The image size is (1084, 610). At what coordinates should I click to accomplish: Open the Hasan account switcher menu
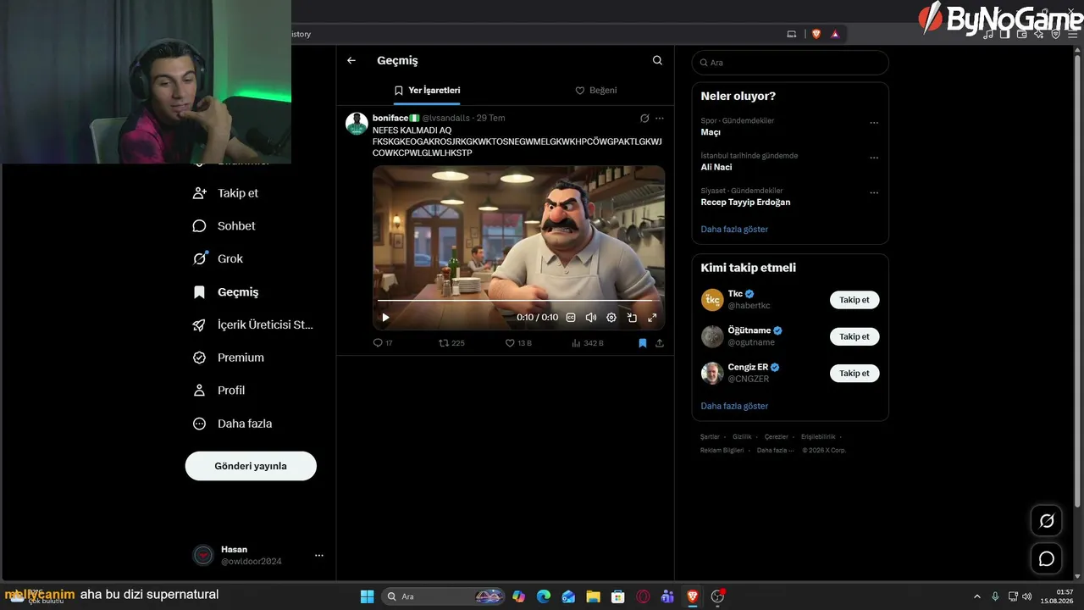[x=258, y=555]
